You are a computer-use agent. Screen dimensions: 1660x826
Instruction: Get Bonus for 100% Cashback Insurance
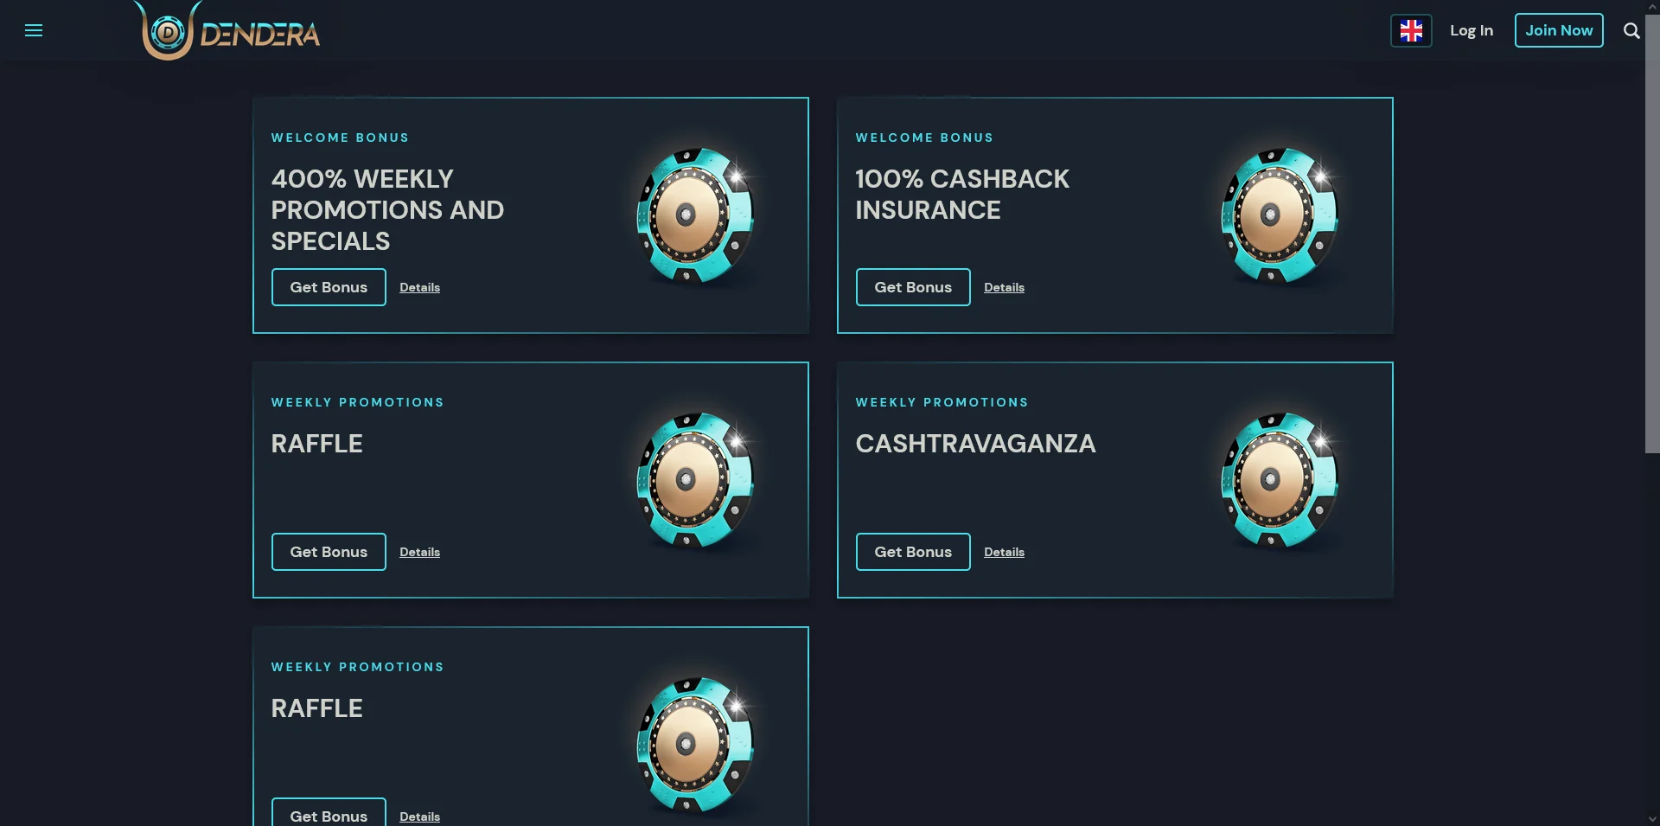tap(912, 287)
